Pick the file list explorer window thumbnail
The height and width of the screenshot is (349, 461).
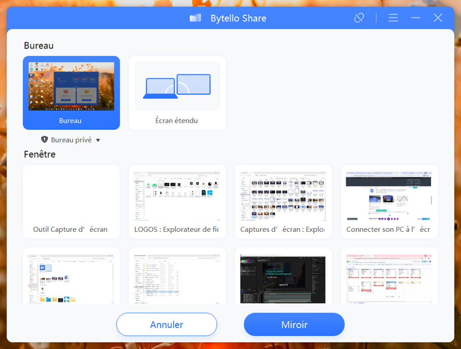click(x=177, y=278)
